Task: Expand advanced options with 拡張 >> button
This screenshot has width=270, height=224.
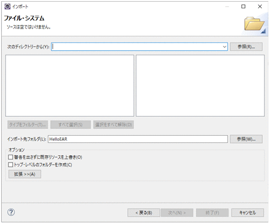Action: (x=25, y=174)
